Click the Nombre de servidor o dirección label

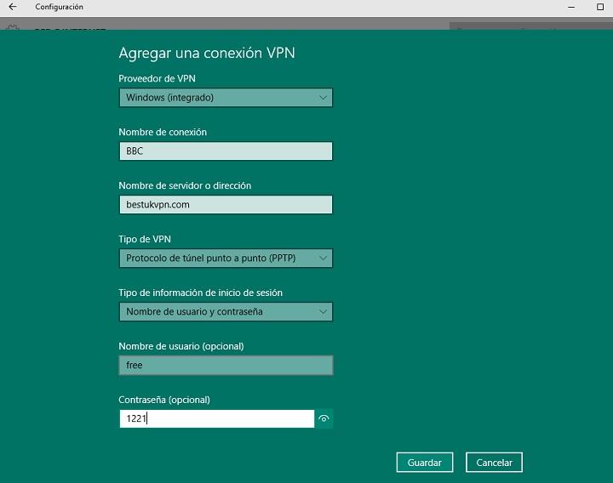(x=185, y=185)
